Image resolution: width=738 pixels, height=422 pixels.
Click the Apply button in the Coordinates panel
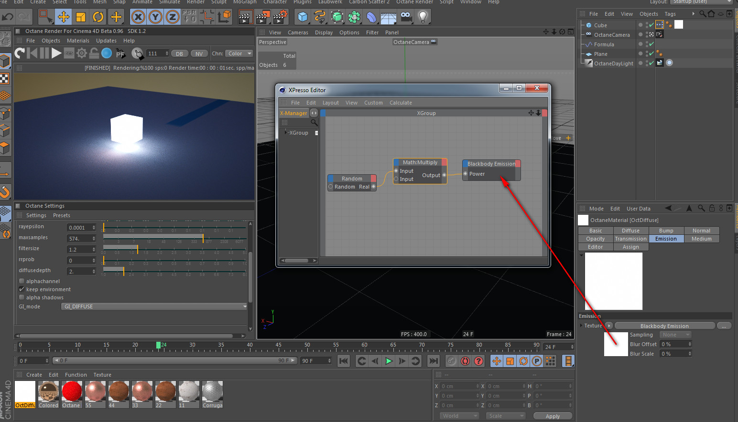(553, 416)
